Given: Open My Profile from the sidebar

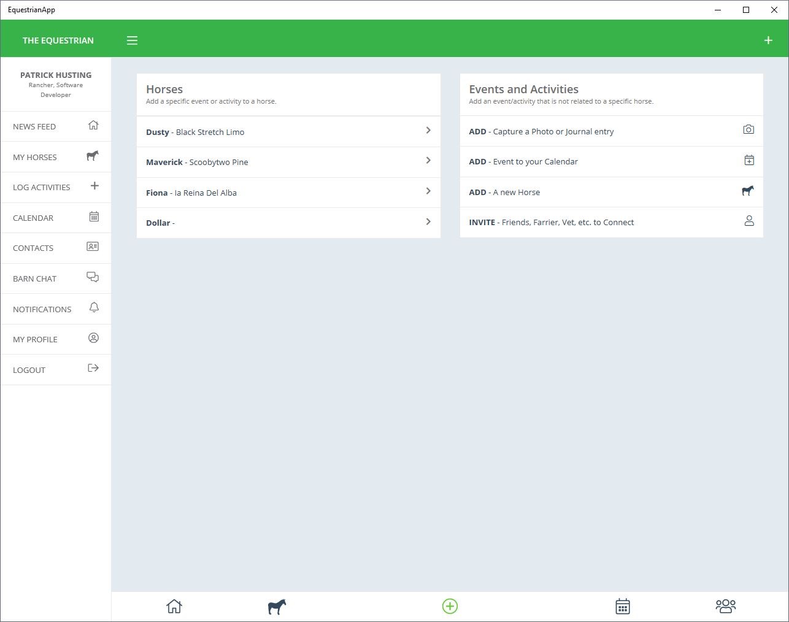Looking at the screenshot, I should (x=56, y=339).
